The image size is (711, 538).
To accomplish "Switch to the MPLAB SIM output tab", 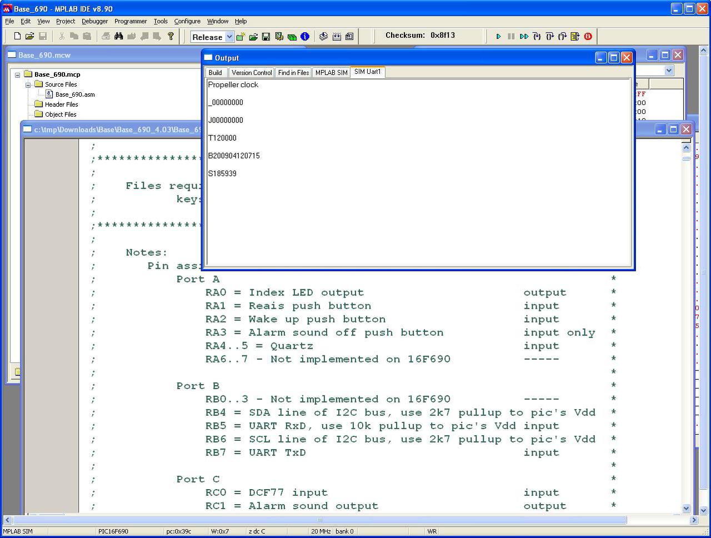I will pyautogui.click(x=332, y=73).
